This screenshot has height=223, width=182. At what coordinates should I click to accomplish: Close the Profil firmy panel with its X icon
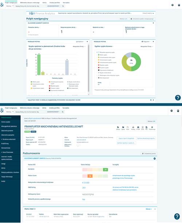[x=155, y=209]
